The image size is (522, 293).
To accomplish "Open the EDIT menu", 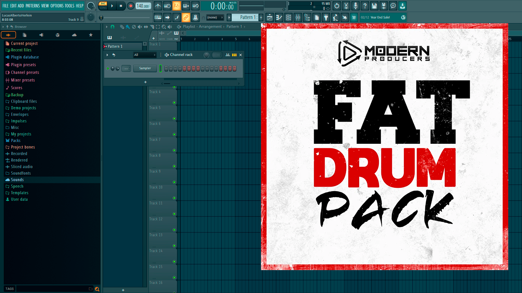I will point(13,6).
